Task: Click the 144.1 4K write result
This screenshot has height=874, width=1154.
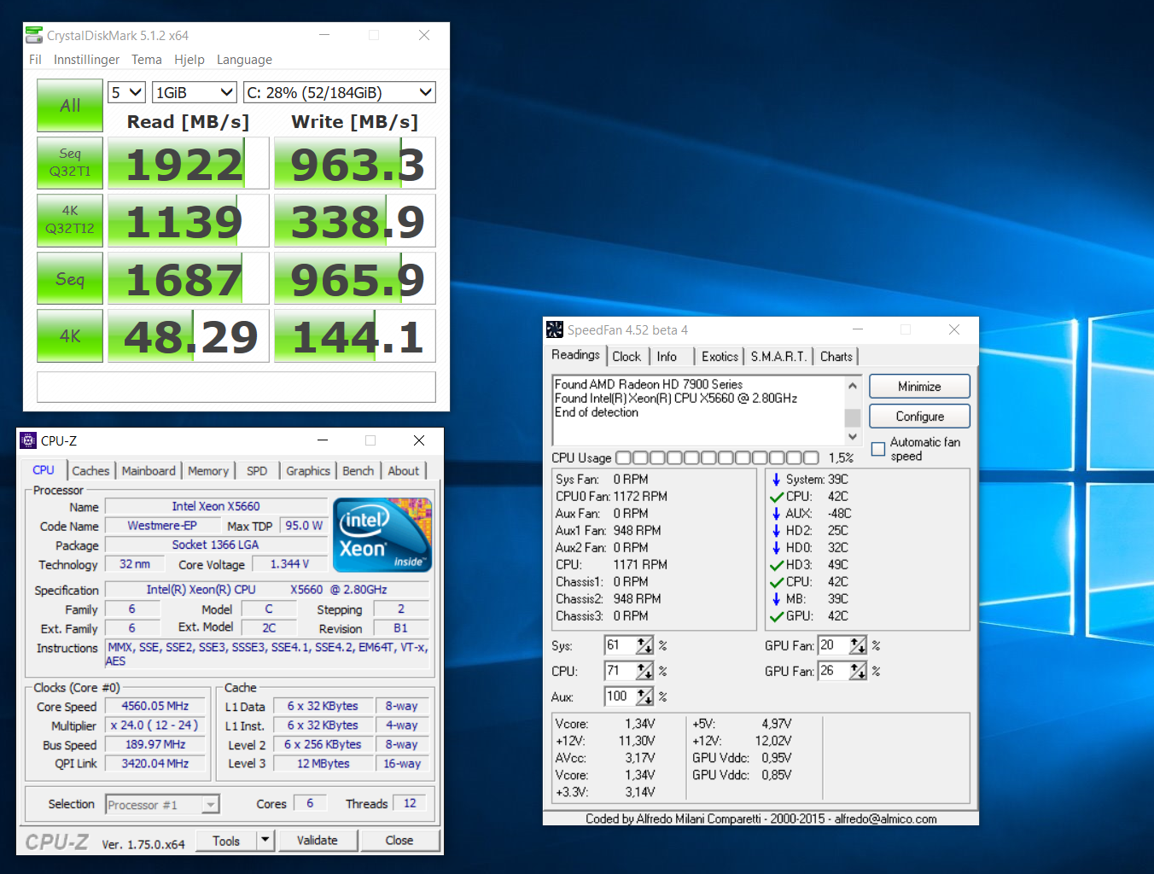Action: click(355, 335)
